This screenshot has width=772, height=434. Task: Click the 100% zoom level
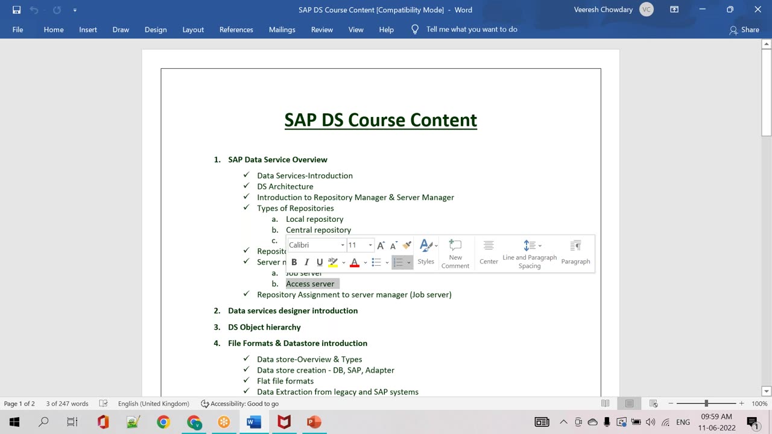point(759,404)
